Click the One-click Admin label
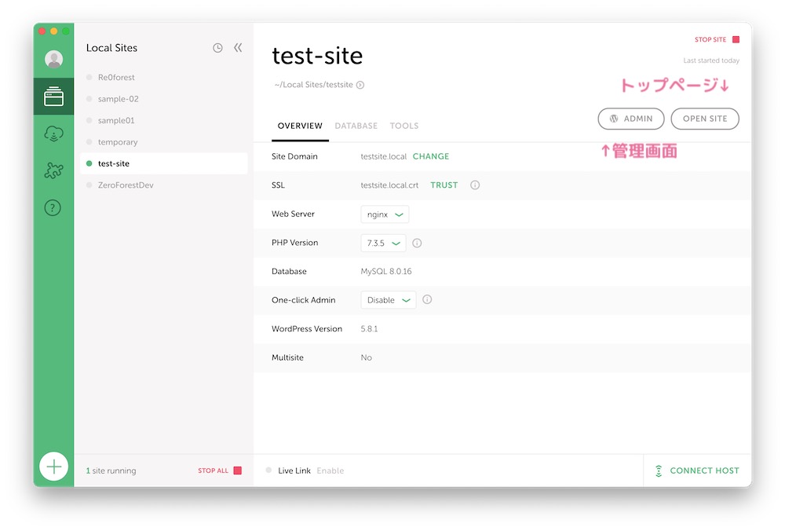 pyautogui.click(x=303, y=300)
